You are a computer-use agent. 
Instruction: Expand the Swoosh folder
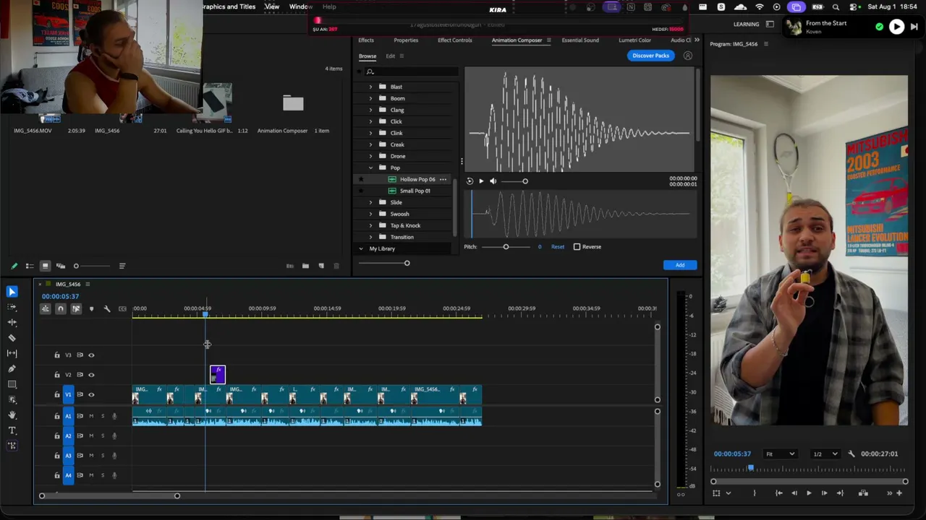[371, 214]
